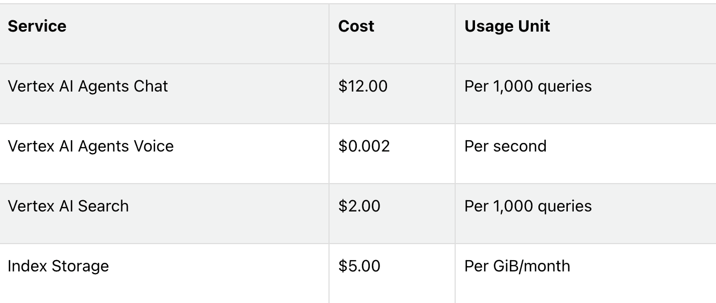716x303 pixels.
Task: Click the word Voice in second service row
Action: pos(151,146)
